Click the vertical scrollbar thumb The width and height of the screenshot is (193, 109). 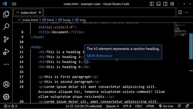(191, 46)
